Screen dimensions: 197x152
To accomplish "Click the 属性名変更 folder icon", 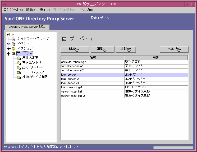I will (19, 58).
